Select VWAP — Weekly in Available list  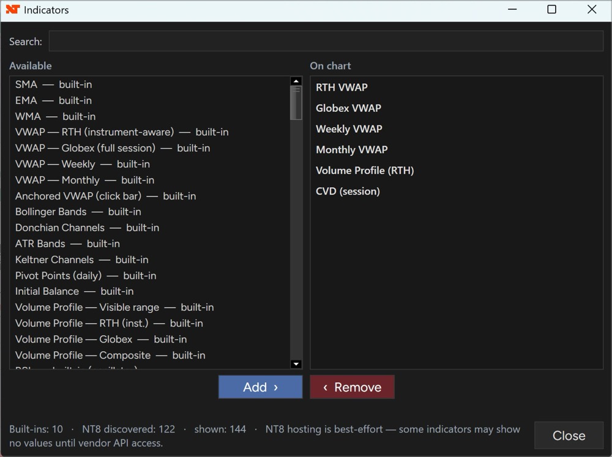pyautogui.click(x=150, y=164)
